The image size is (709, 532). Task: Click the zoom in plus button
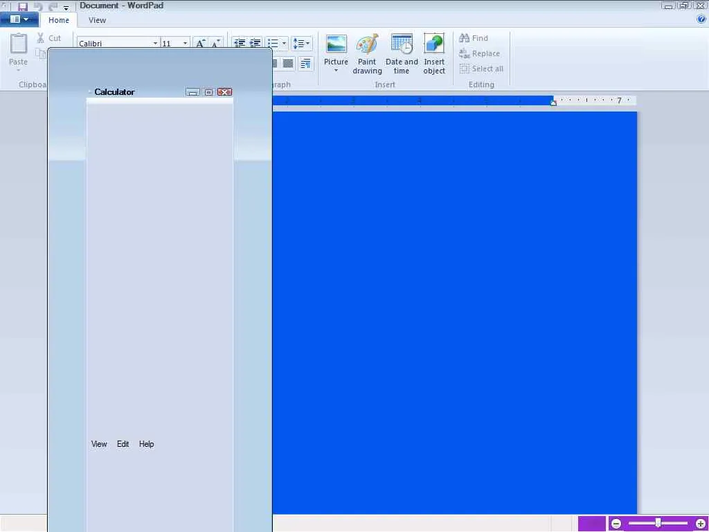tap(701, 524)
